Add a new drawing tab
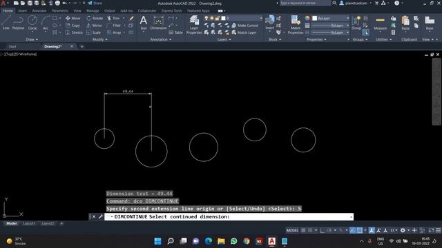The image size is (442, 248). click(81, 46)
